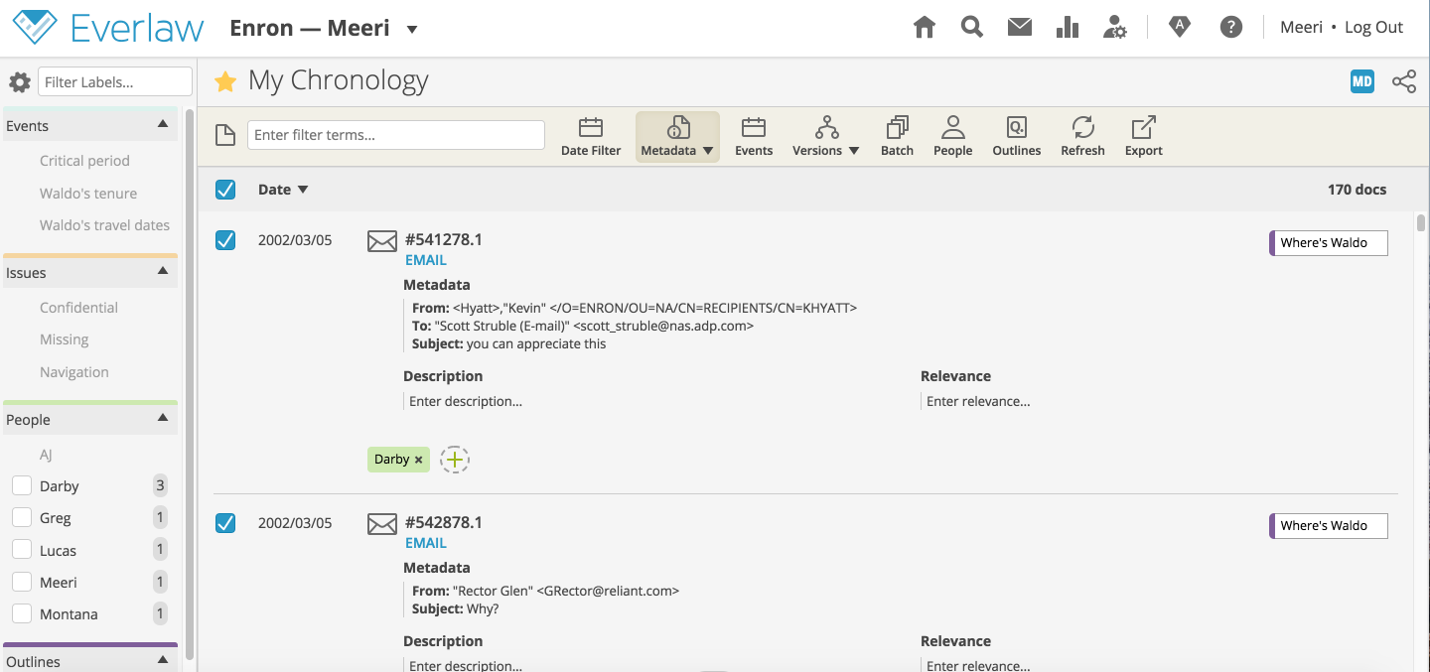Open the messages envelope icon
This screenshot has height=672, width=1430.
1020,28
